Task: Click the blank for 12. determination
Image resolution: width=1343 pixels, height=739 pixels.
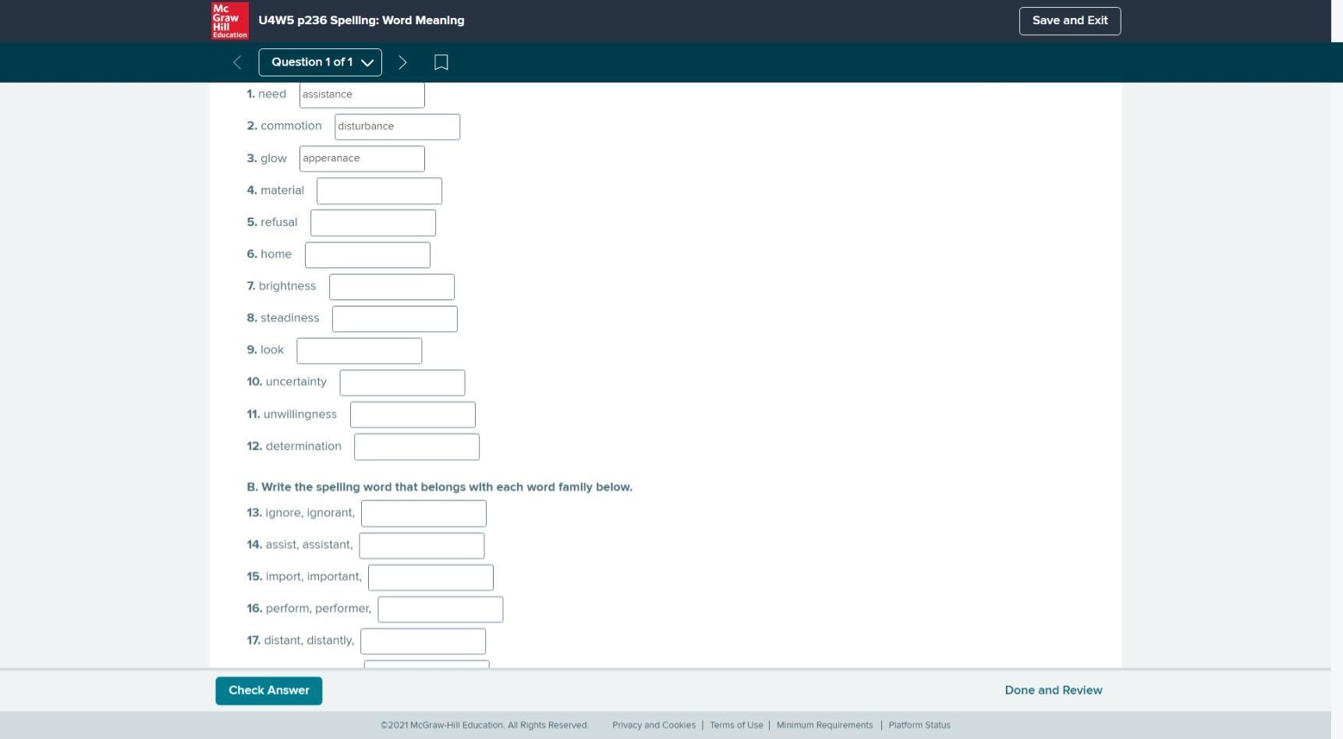Action: coord(416,447)
